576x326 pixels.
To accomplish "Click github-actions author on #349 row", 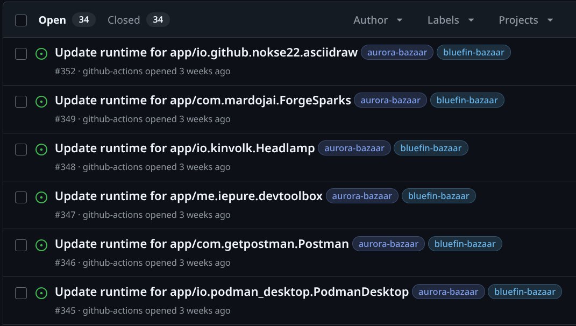I will (113, 119).
